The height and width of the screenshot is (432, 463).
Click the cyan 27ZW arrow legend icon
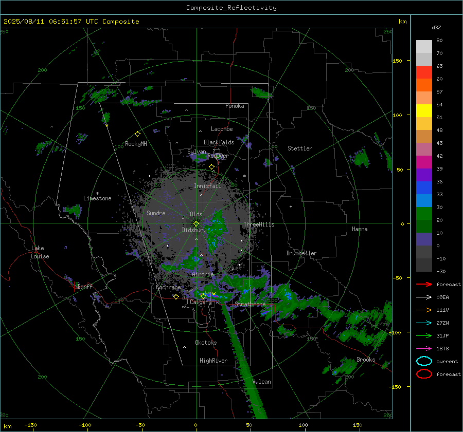click(424, 323)
